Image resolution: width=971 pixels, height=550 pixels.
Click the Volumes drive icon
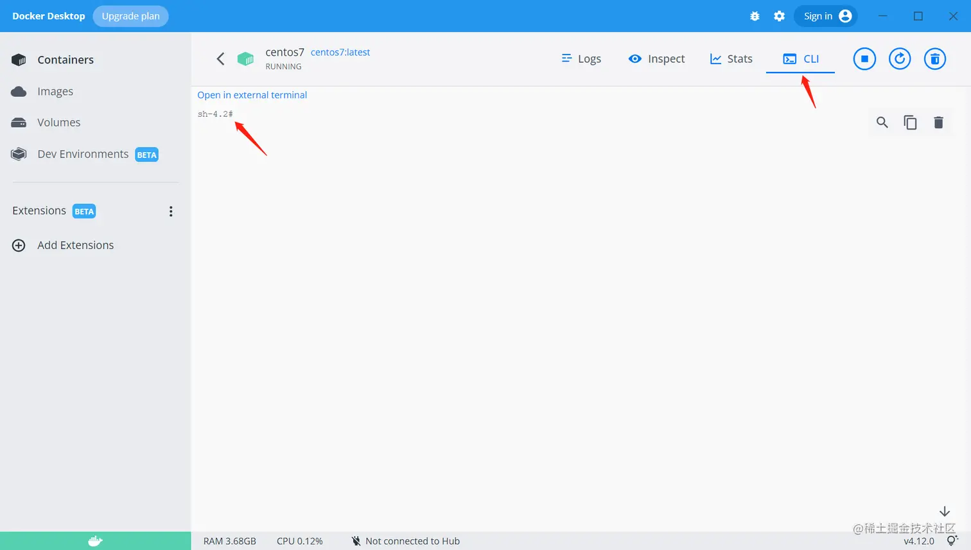tap(19, 123)
